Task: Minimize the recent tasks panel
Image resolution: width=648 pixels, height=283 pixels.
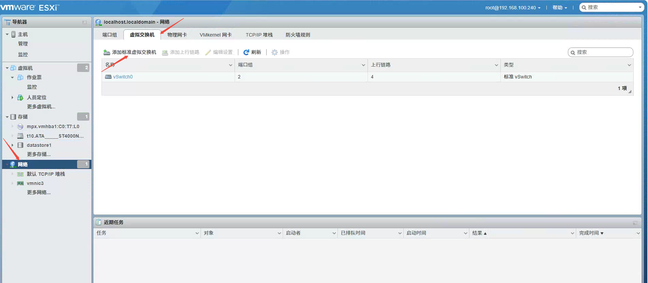Action: (x=635, y=223)
